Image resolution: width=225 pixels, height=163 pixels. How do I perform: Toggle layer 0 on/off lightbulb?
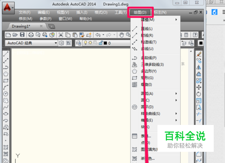tap(85, 43)
